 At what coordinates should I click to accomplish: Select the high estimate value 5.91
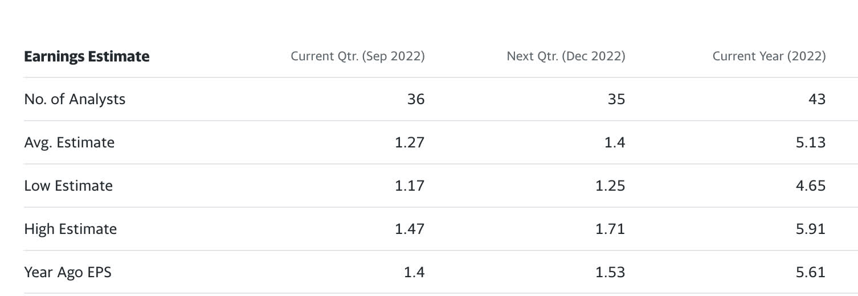coord(810,229)
